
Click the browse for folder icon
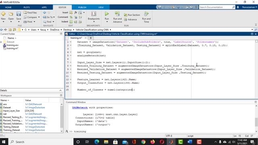[x=15, y=29]
